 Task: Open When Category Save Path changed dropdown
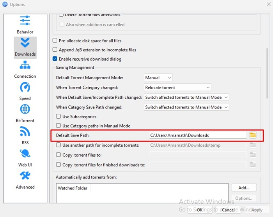(x=186, y=107)
